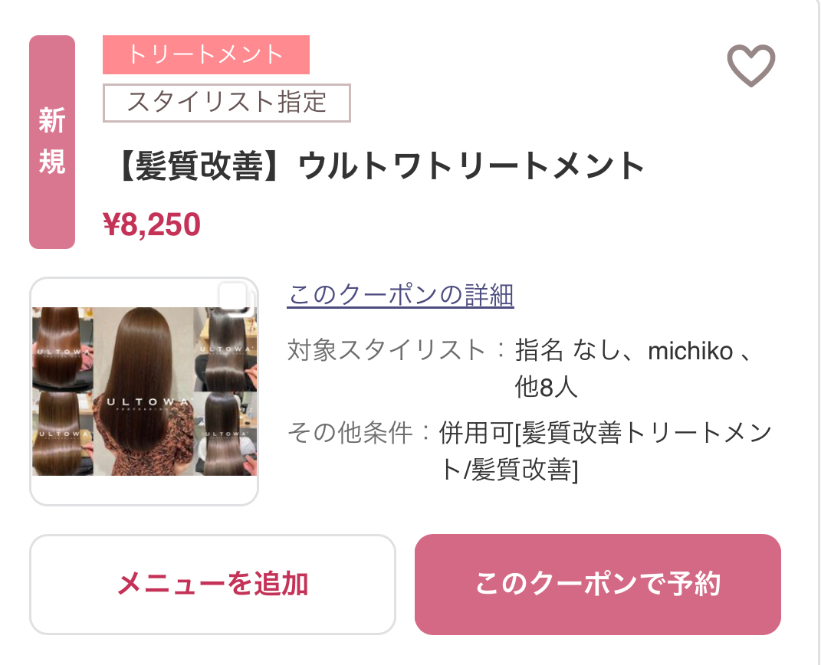The height and width of the screenshot is (665, 821).
Task: Open the large center long-hair photo
Action: (x=143, y=391)
